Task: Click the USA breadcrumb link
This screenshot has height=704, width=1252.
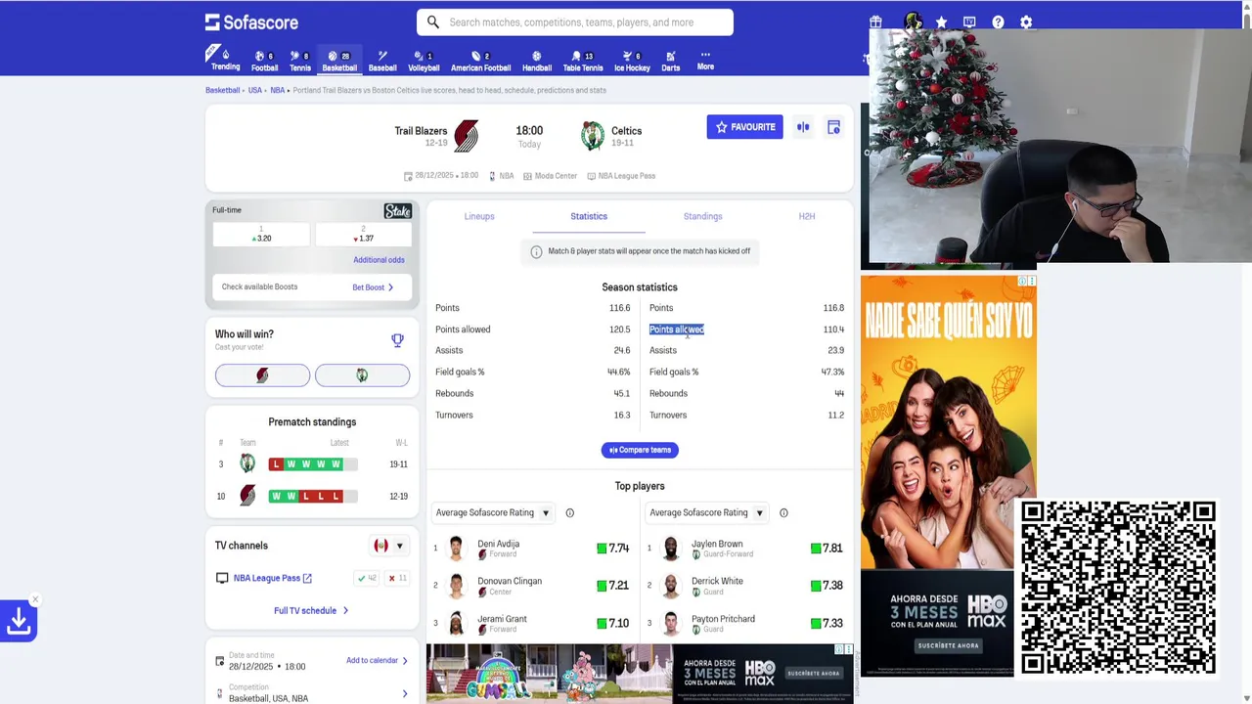Action: (255, 90)
